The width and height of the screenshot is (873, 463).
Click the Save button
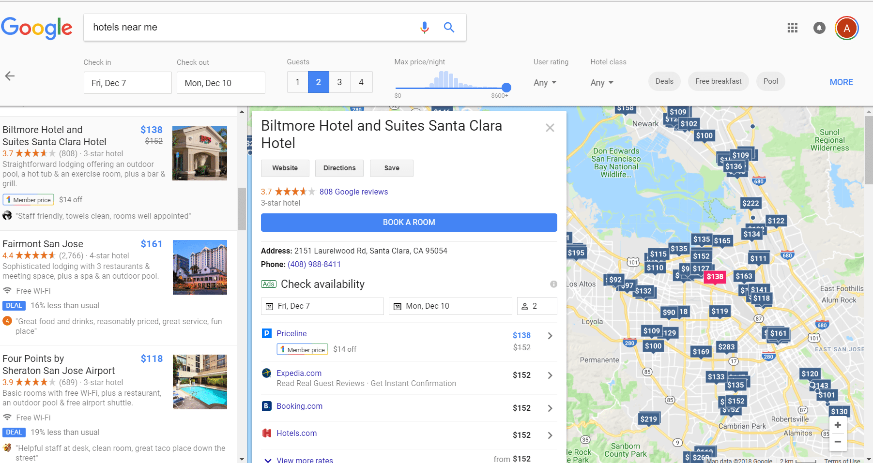[x=392, y=168]
